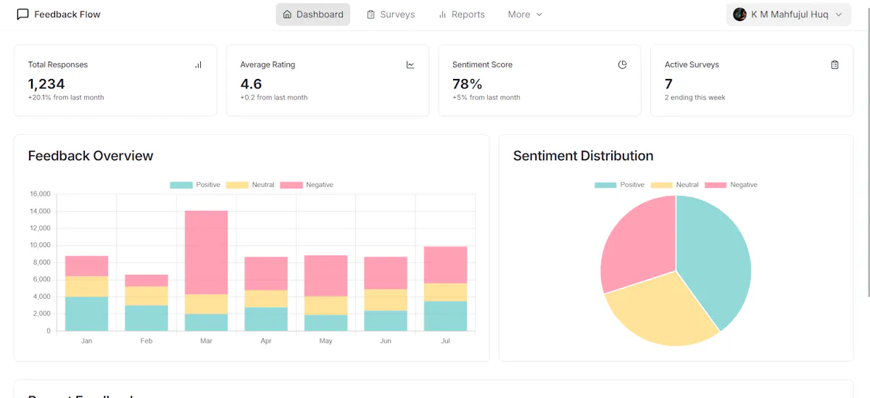Image resolution: width=870 pixels, height=398 pixels.
Task: Click the clipboard icon beside Surveys
Action: (x=370, y=14)
